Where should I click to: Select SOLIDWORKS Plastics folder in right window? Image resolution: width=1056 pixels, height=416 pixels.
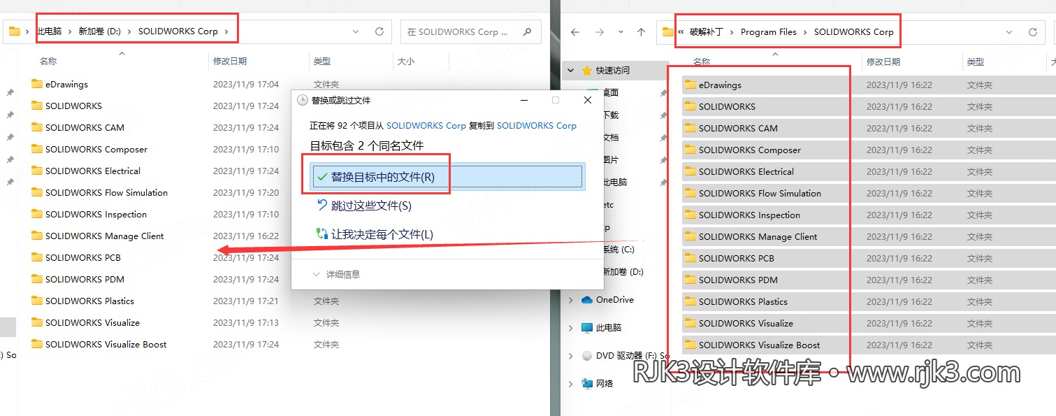[x=736, y=302]
